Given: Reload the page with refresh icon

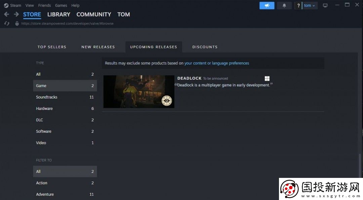Looking at the screenshot, I should 7,23.
